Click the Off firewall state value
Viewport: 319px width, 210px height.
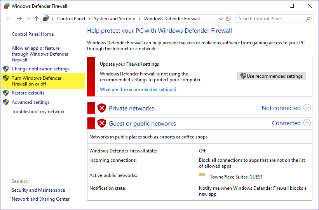click(202, 151)
